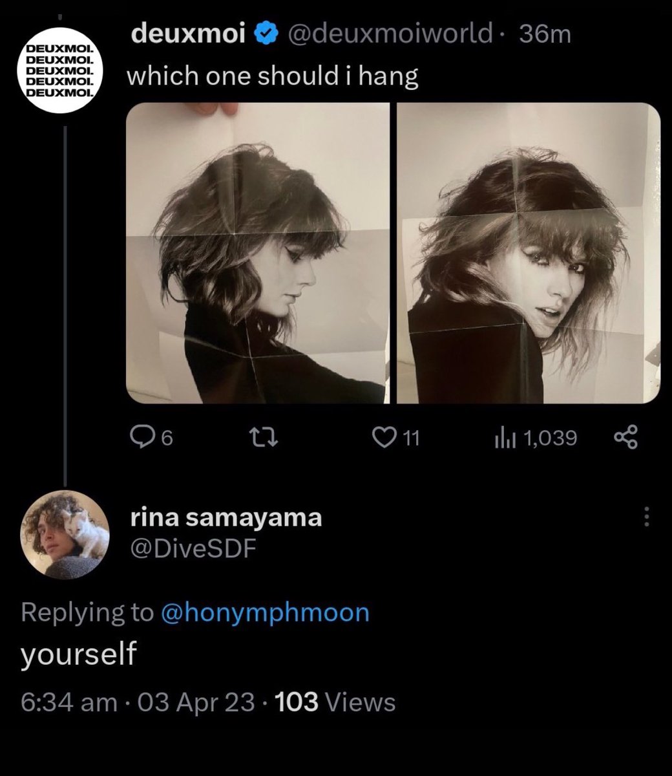Screen dimensions: 672x776
Task: Click the deuxmoi display name
Action: coord(189,34)
